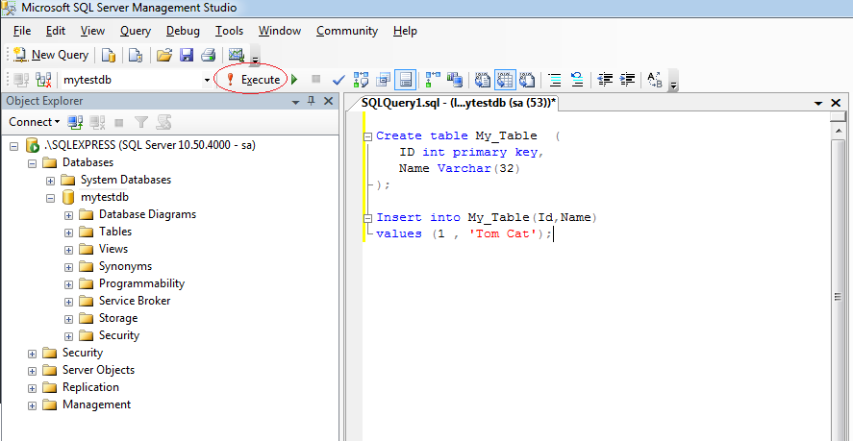Click the Filter funnel icon in Object Explorer
This screenshot has height=441, width=853.
coord(141,122)
